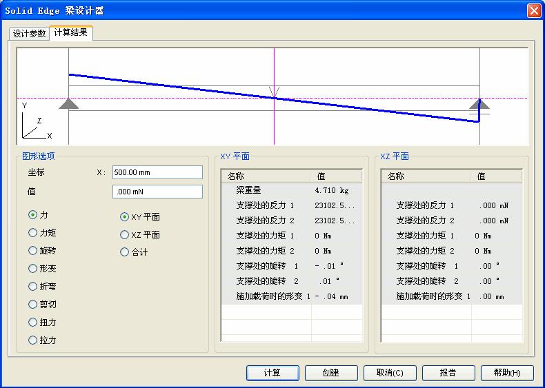Click the 值 value field
This screenshot has height=388, width=545.
tap(157, 192)
